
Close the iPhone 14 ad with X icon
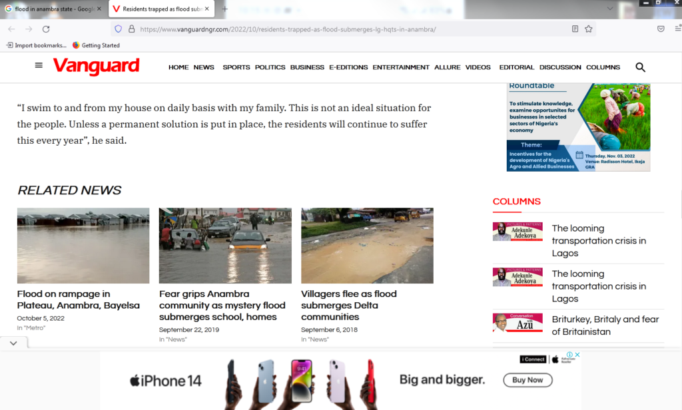[577, 355]
